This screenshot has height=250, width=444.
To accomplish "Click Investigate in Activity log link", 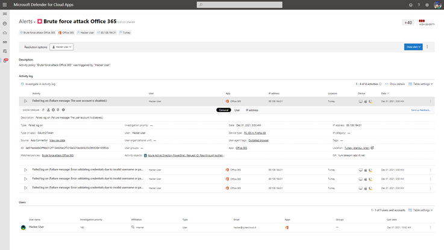I will [38, 84].
